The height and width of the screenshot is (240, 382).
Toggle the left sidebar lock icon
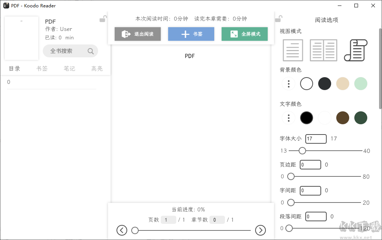click(103, 19)
